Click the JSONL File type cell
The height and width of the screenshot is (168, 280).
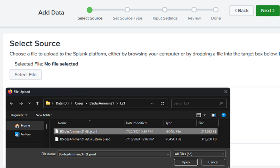tap(173, 131)
